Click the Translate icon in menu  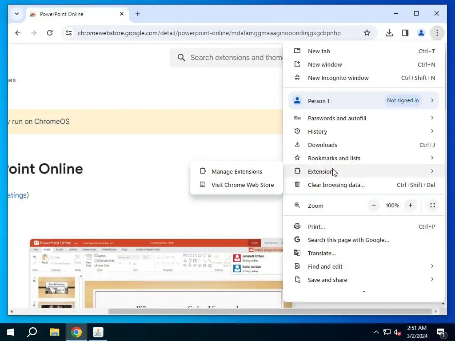coord(297,253)
